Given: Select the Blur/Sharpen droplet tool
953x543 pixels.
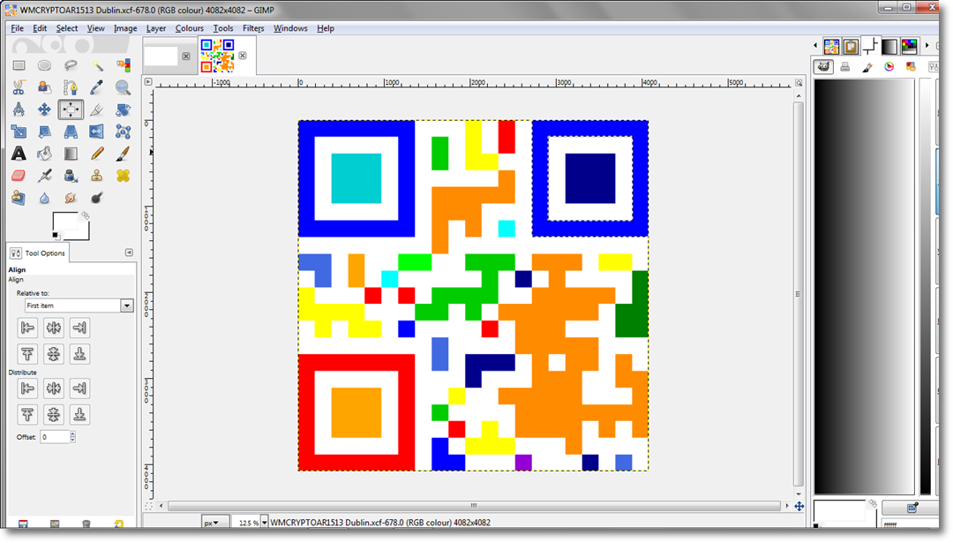Looking at the screenshot, I should (x=44, y=198).
